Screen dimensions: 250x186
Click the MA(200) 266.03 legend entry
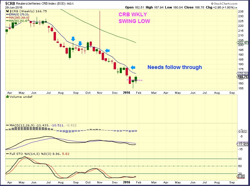(x=18, y=18)
